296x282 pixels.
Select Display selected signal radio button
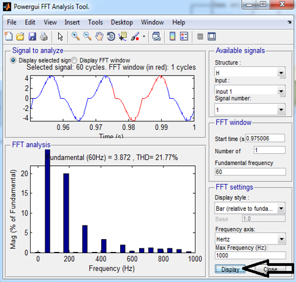point(13,61)
